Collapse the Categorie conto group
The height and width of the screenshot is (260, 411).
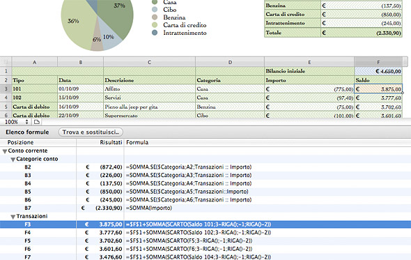click(x=13, y=160)
